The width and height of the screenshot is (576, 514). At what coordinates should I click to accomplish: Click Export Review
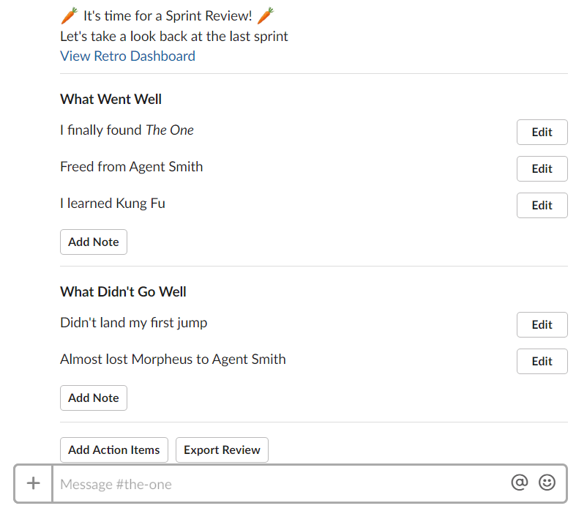pos(222,450)
